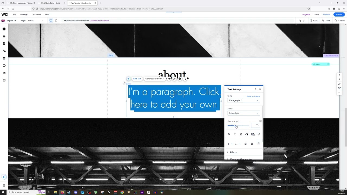Open the CMS table sidebar icon
This screenshot has height=195, width=347.
pyautogui.click(x=4, y=80)
